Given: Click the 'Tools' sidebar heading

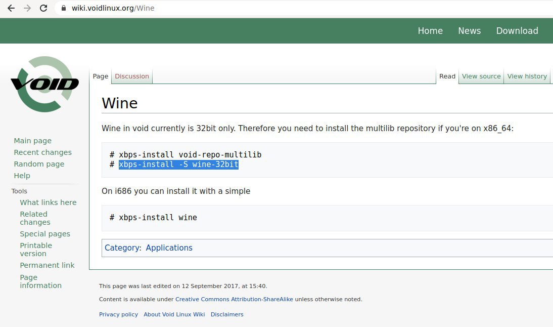Looking at the screenshot, I should [19, 191].
